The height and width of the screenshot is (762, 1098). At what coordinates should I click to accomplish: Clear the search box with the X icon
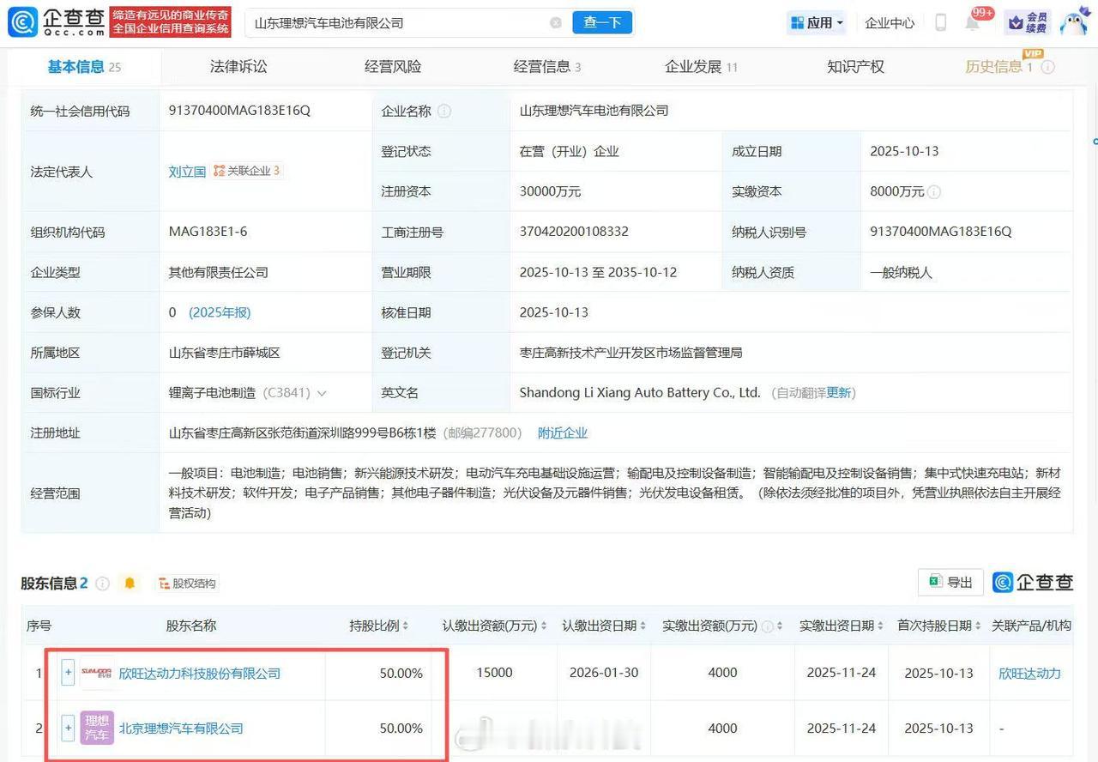556,23
